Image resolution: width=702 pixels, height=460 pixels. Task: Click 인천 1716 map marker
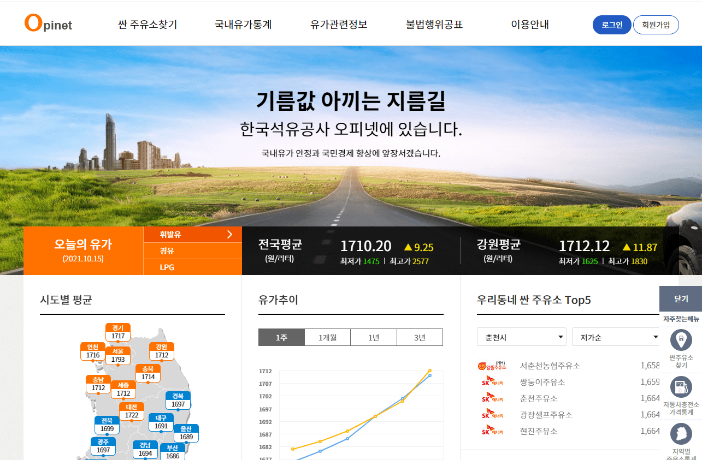(93, 351)
